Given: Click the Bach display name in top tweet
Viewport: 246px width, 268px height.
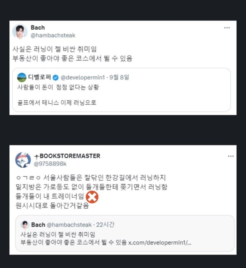Looking at the screenshot, I should pyautogui.click(x=38, y=28).
